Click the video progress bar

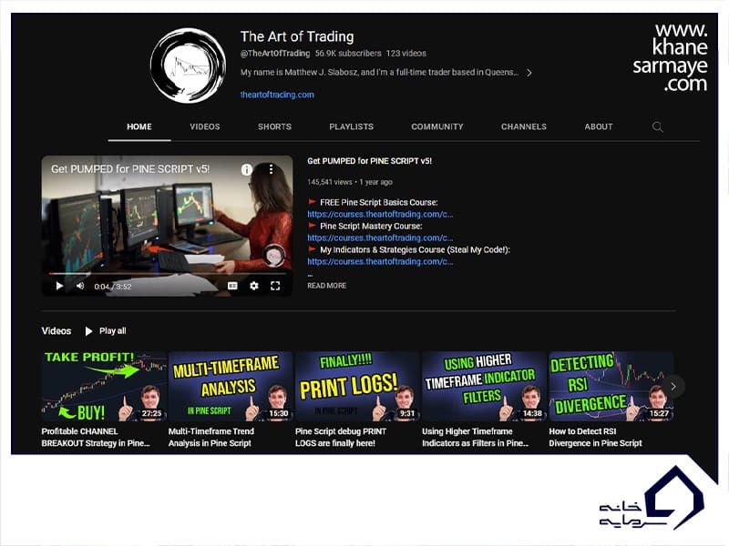coord(167,274)
